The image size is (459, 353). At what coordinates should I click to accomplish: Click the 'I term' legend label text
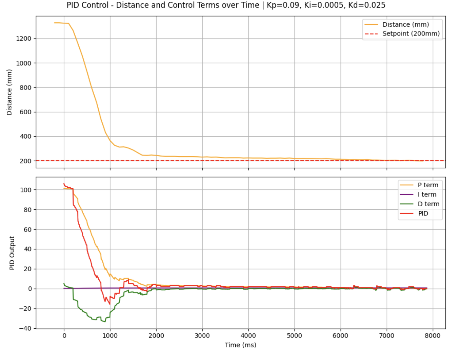[427, 194]
